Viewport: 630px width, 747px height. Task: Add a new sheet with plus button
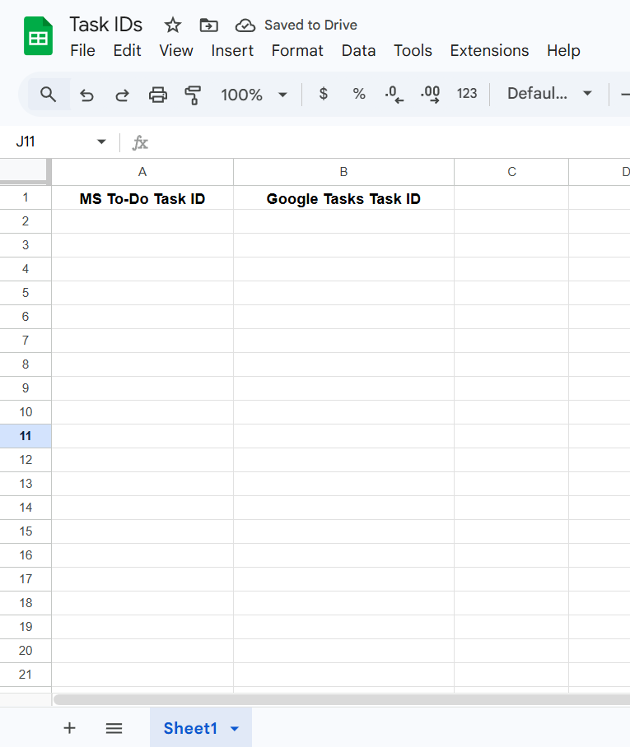point(69,728)
